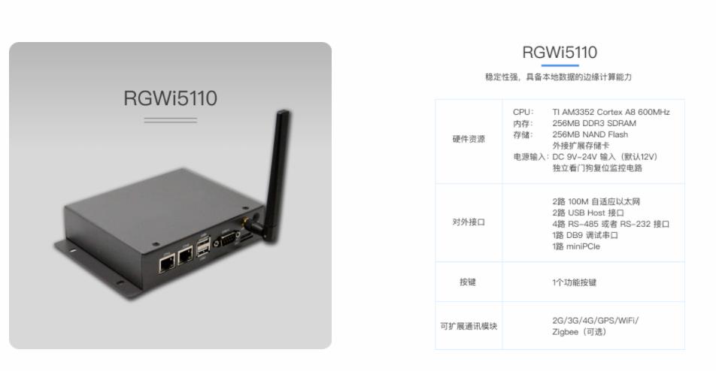Click the subtitle under the RGWi5110 heading

tap(558, 77)
